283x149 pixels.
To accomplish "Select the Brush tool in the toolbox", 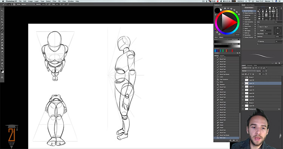I will coord(2,31).
